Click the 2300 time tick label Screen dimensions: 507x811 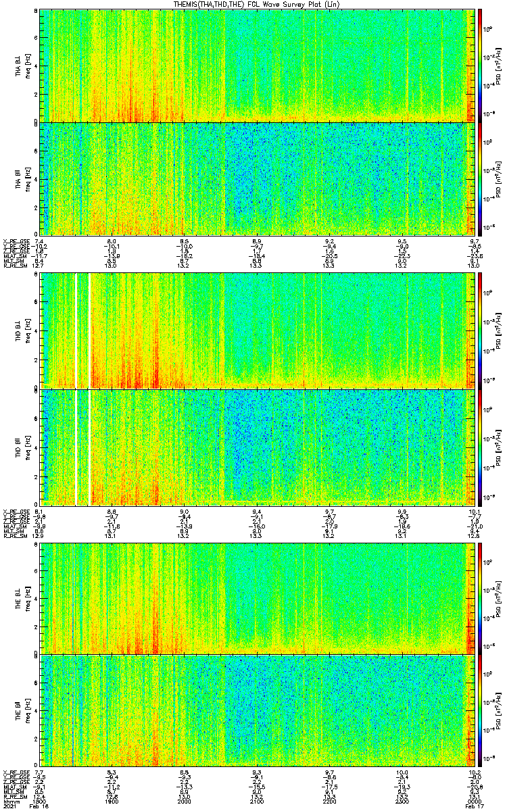[x=402, y=802]
